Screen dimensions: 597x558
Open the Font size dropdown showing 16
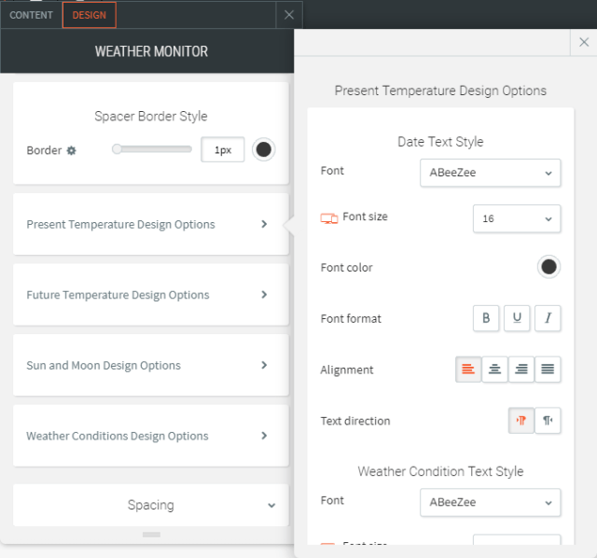[516, 218]
